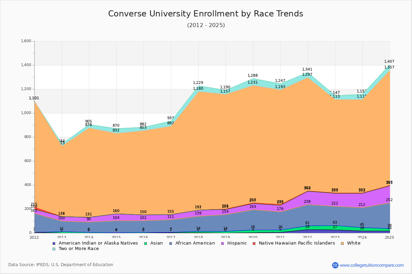Click the 1,200 y-axis label
This screenshot has height=274, width=412.
[x=26, y=89]
